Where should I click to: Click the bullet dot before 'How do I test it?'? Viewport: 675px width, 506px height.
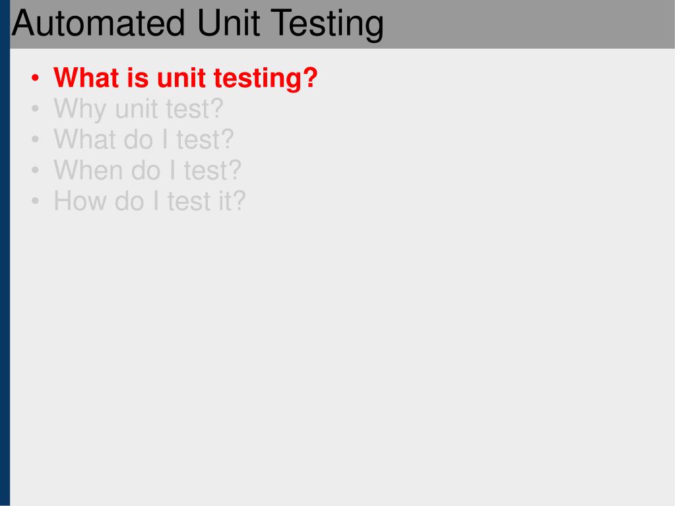point(35,201)
